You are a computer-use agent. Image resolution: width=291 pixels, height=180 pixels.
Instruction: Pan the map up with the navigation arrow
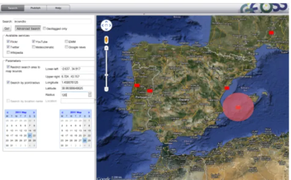click(x=106, y=22)
